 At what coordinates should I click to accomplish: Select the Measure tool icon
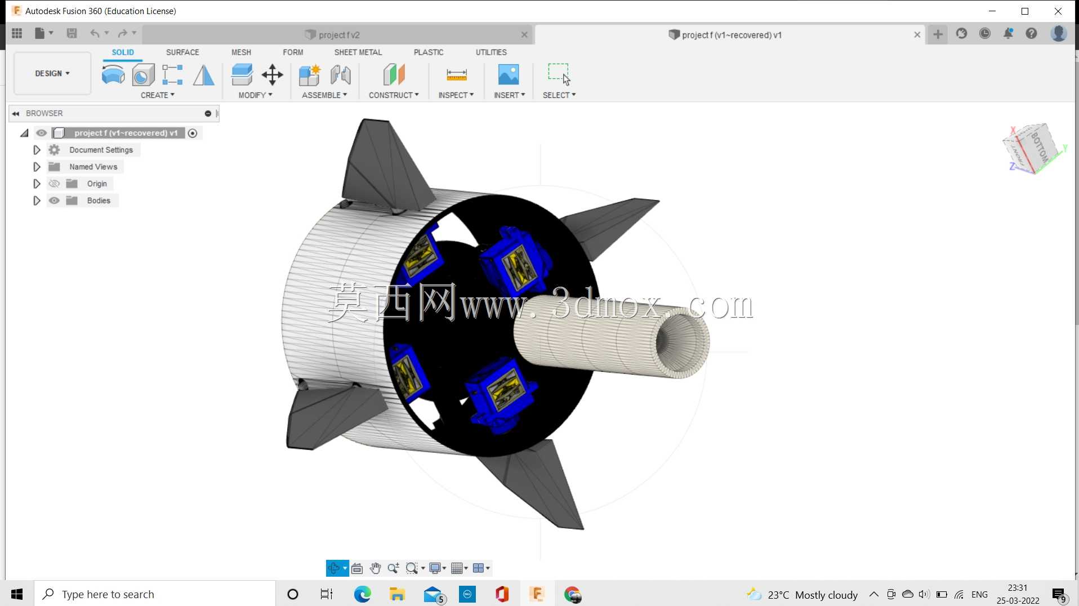[x=456, y=74]
